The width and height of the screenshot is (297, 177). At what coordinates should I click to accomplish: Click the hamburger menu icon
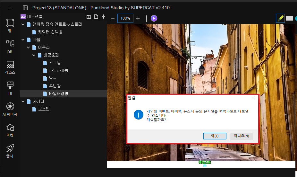tap(10, 8)
